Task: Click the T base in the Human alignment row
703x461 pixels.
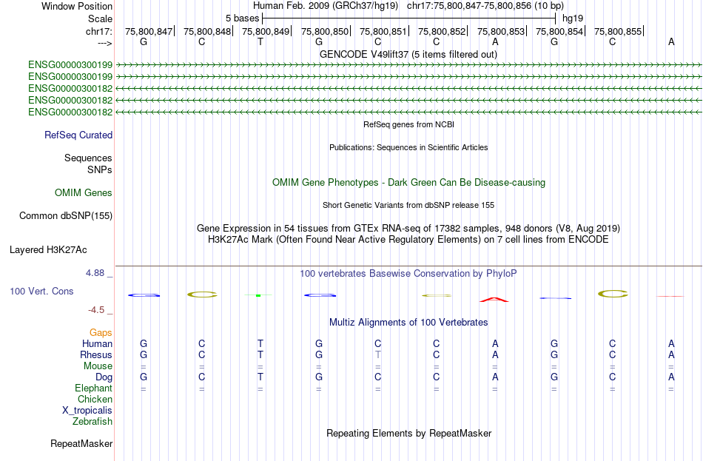Action: pyautogui.click(x=260, y=343)
